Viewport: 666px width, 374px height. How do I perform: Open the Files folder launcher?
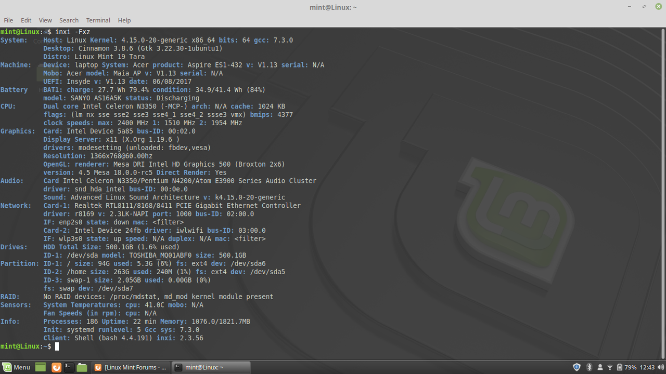point(82,367)
